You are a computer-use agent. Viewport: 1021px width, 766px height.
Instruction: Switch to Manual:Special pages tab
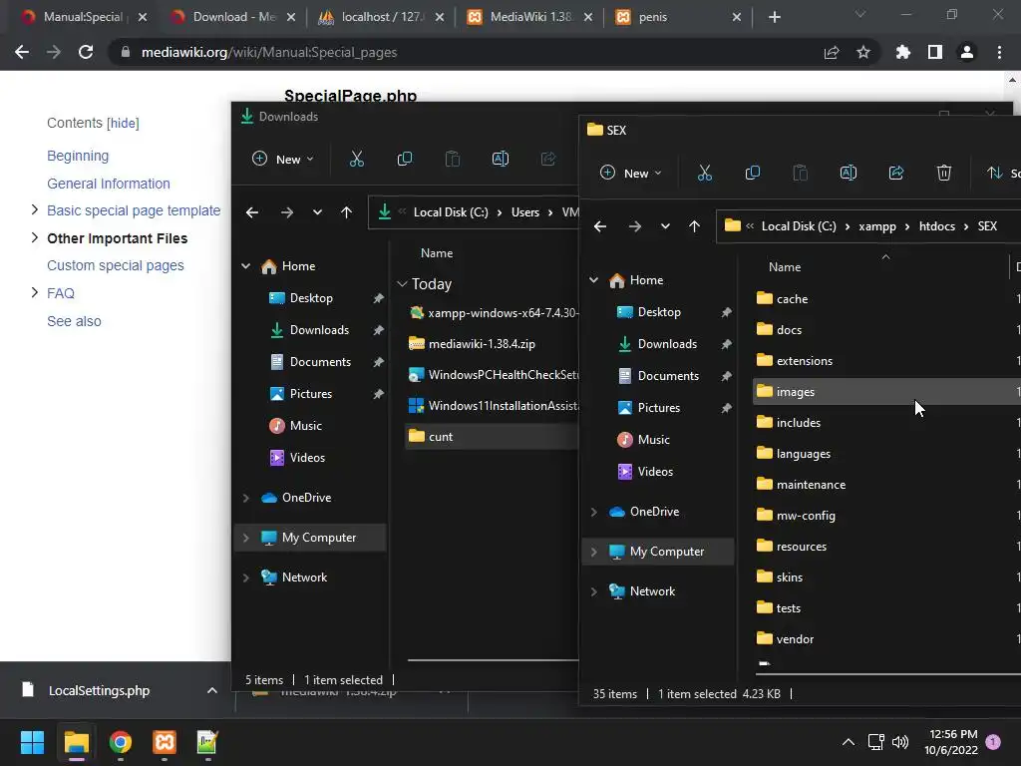coord(83,17)
